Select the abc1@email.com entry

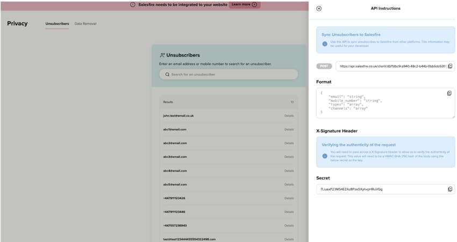pyautogui.click(x=175, y=130)
